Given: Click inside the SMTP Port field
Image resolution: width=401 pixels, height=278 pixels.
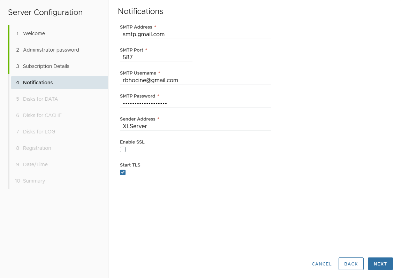Looking at the screenshot, I should point(156,57).
